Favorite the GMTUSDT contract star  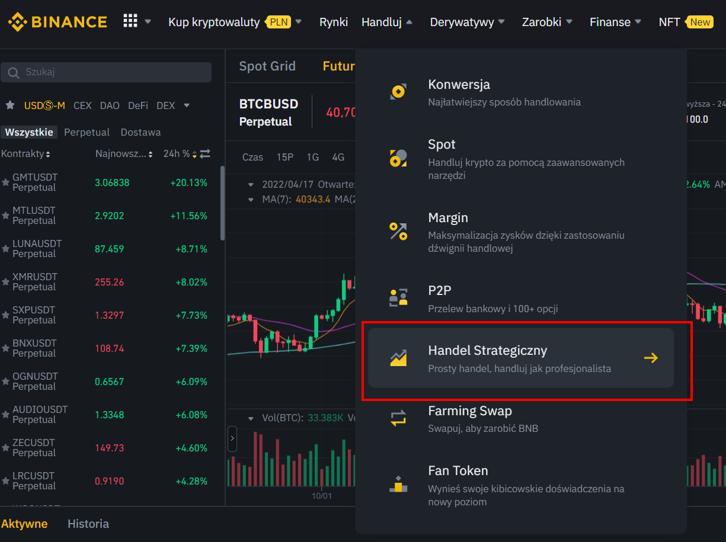[5, 183]
